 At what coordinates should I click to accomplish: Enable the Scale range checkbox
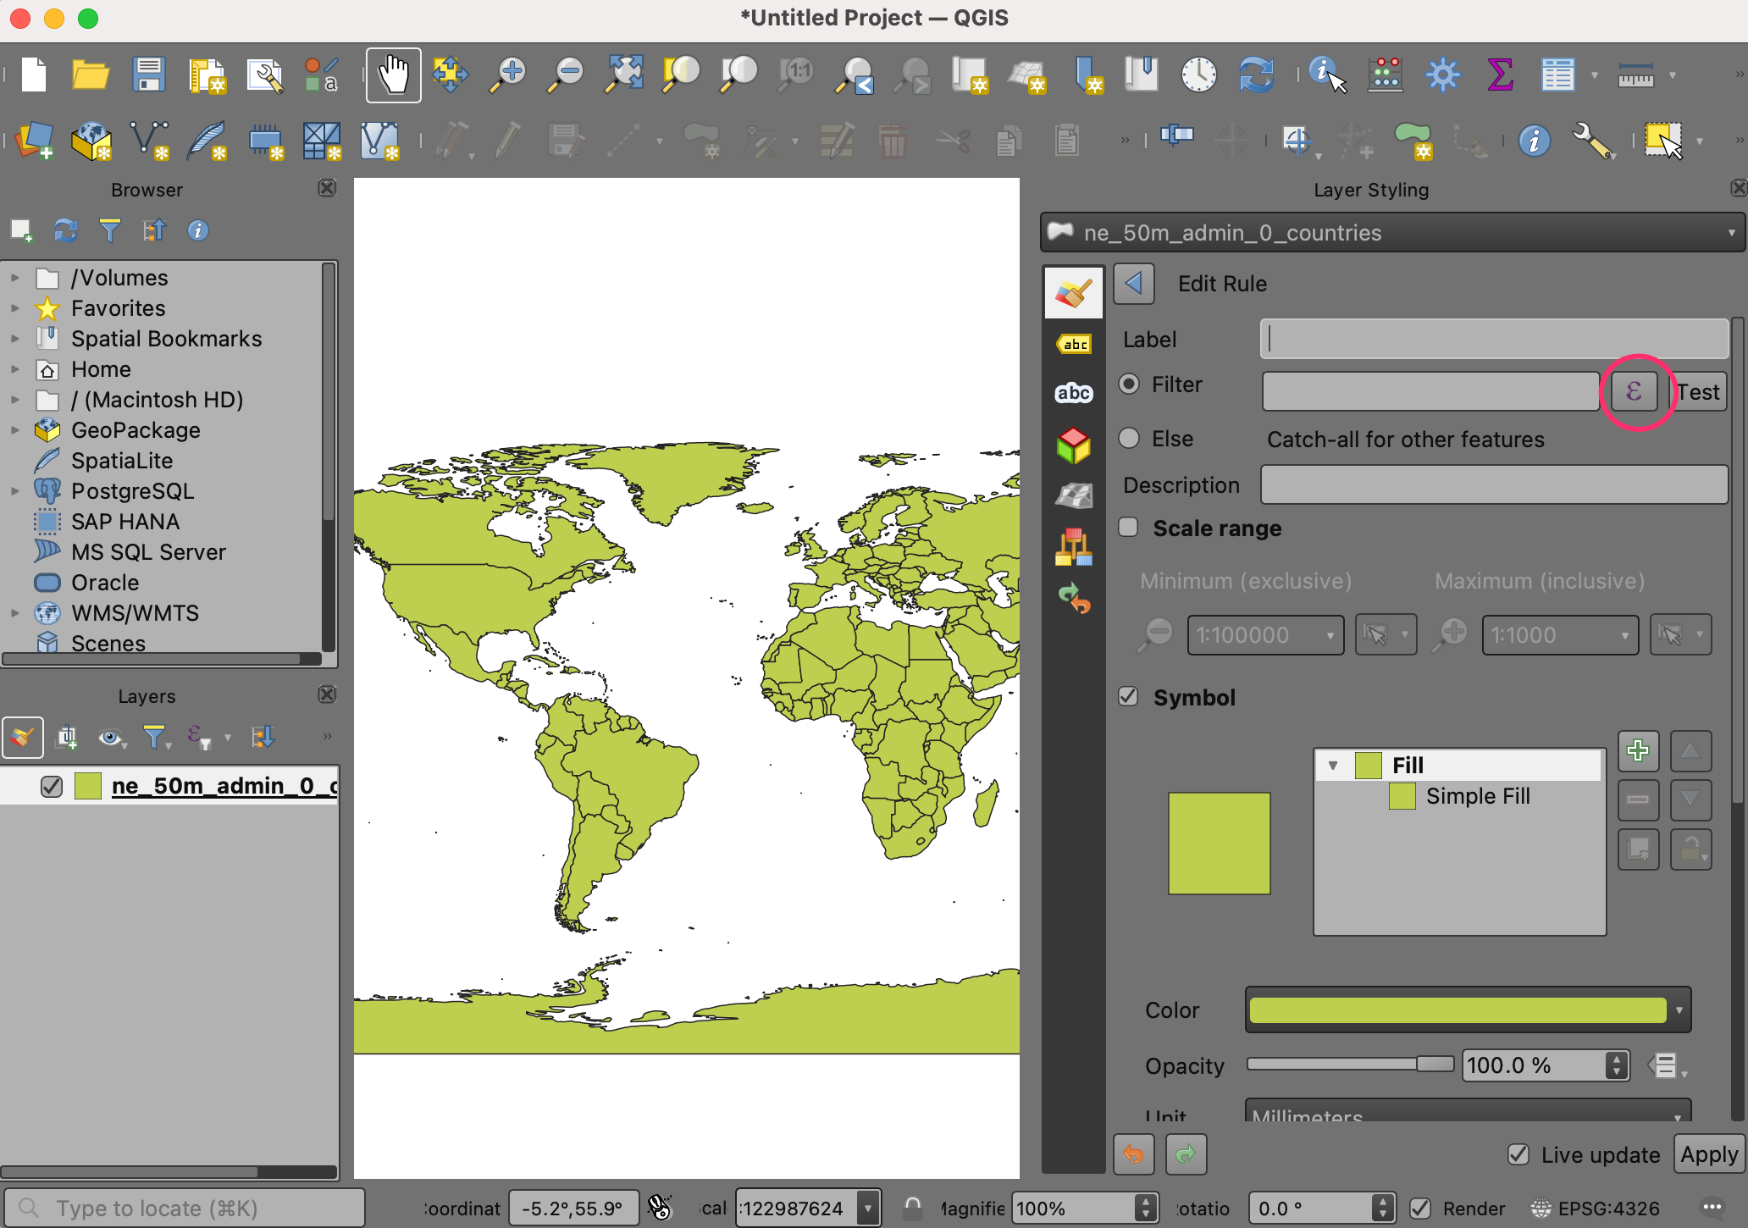[1128, 528]
